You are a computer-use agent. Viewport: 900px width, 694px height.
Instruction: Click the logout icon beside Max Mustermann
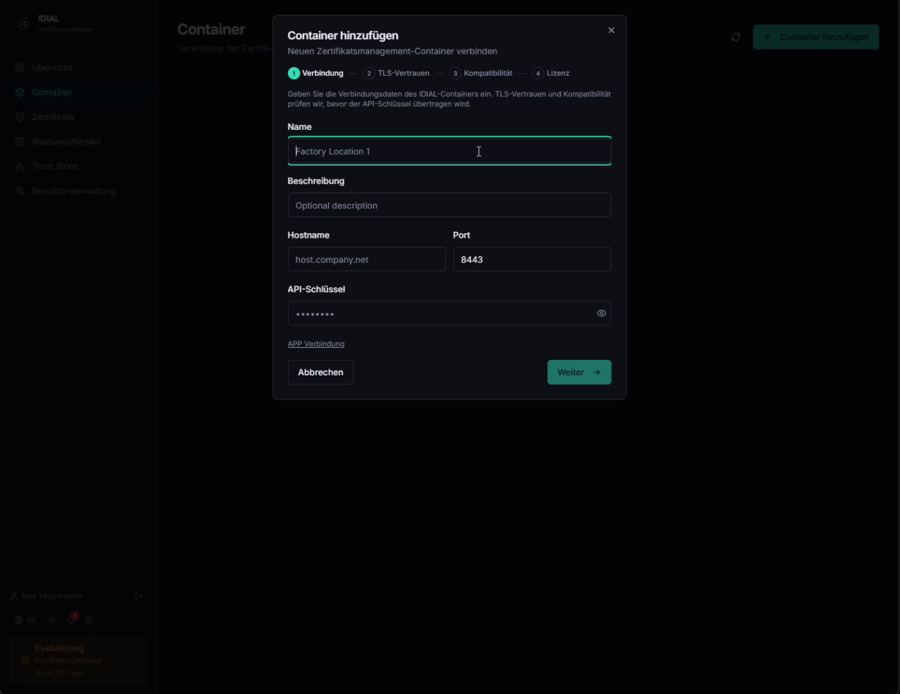[x=139, y=596]
